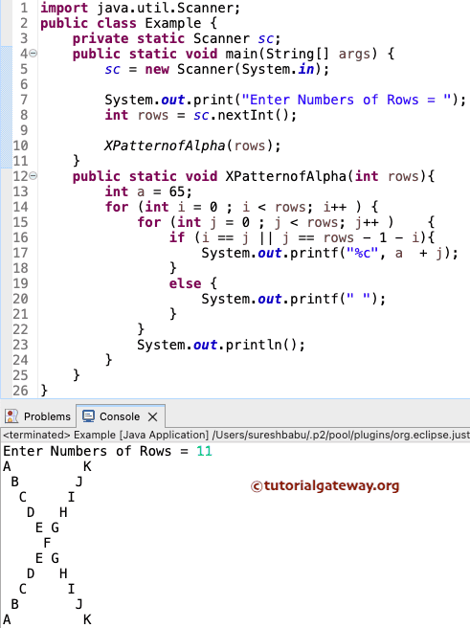Click the "Enter Numbers of Rows = " string
The image size is (470, 628).
(347, 100)
